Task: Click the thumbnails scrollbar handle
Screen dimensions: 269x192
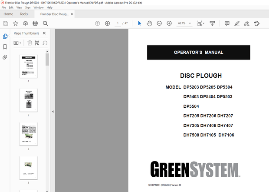Action: coord(47,60)
